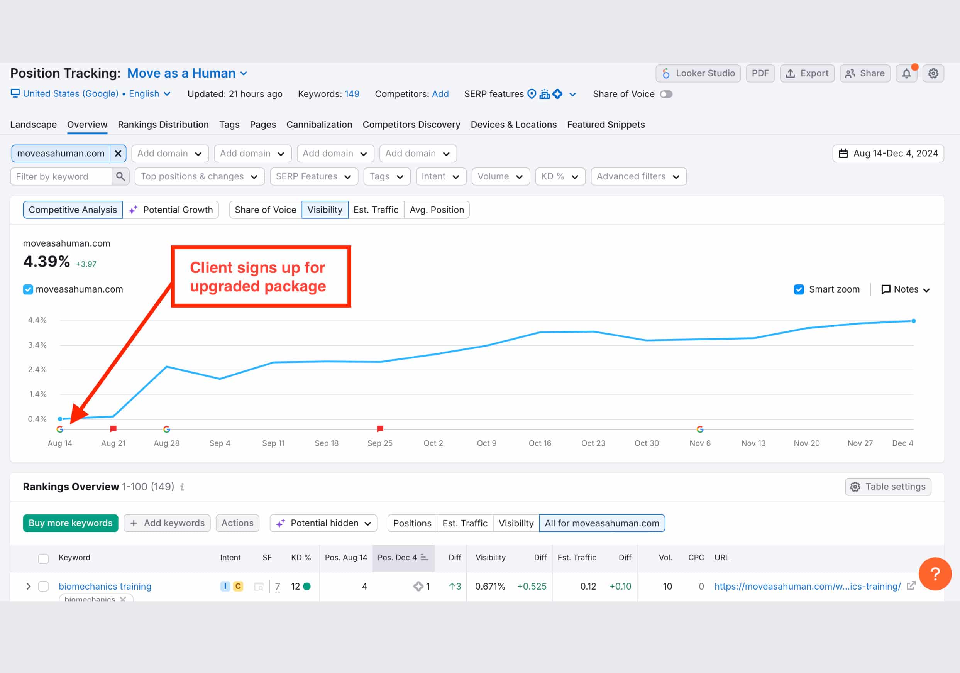This screenshot has width=960, height=673.
Task: Click the Google update icon at Nov 6
Action: (700, 429)
